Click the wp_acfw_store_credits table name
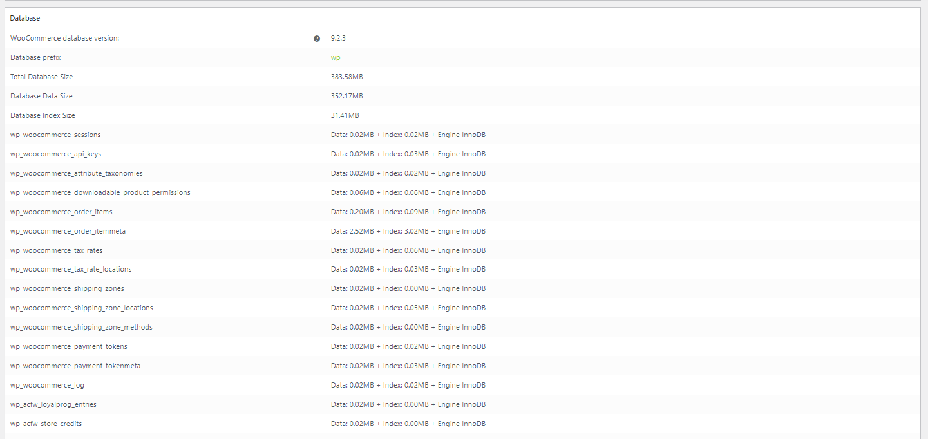The image size is (928, 439). tap(46, 424)
